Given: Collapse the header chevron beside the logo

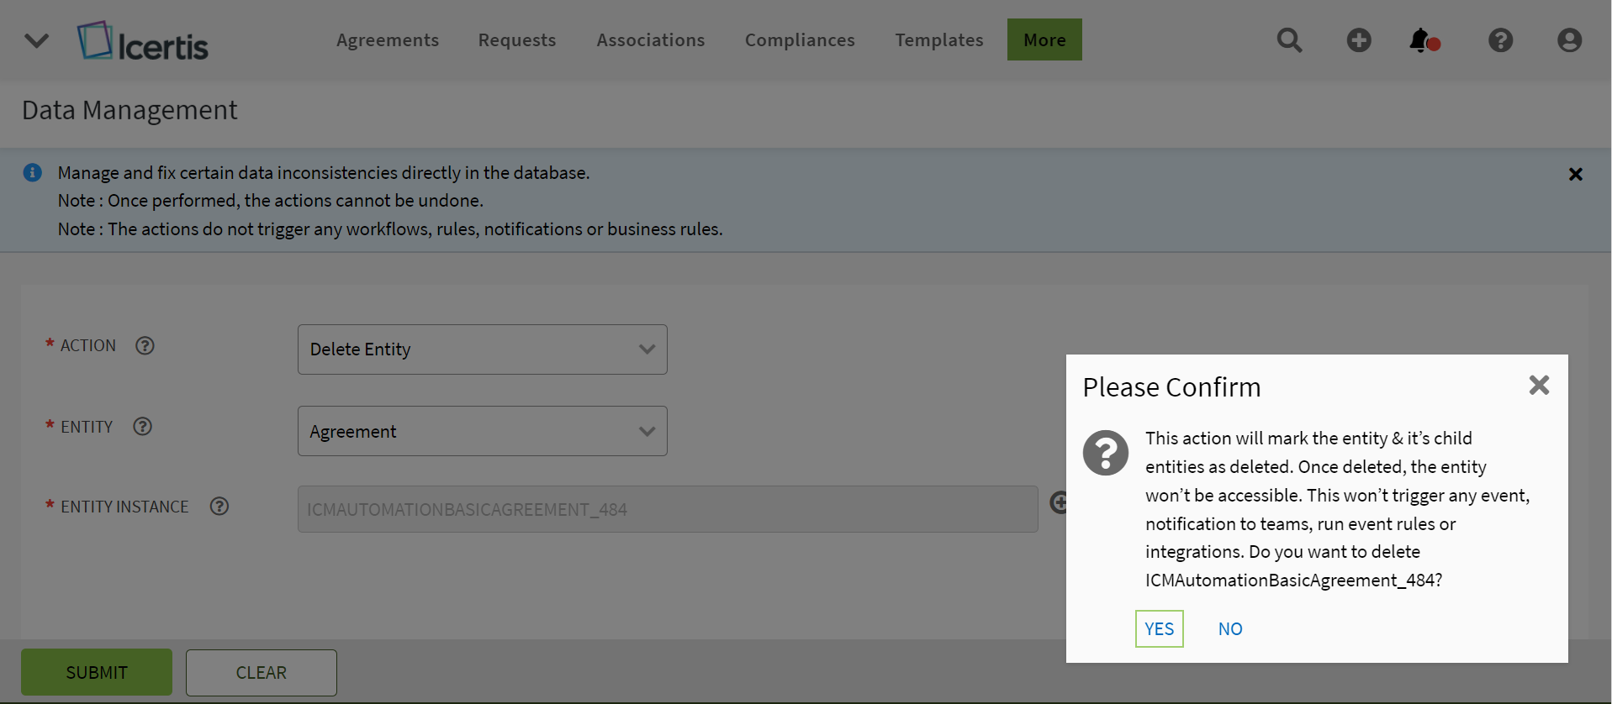Looking at the screenshot, I should coord(37,40).
